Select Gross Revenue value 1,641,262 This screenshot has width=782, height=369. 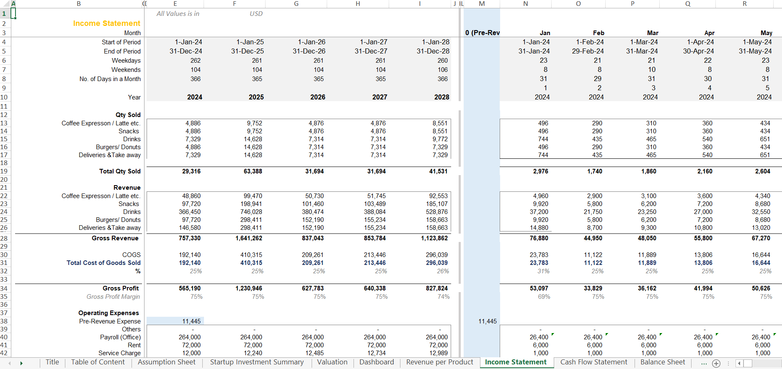[250, 238]
